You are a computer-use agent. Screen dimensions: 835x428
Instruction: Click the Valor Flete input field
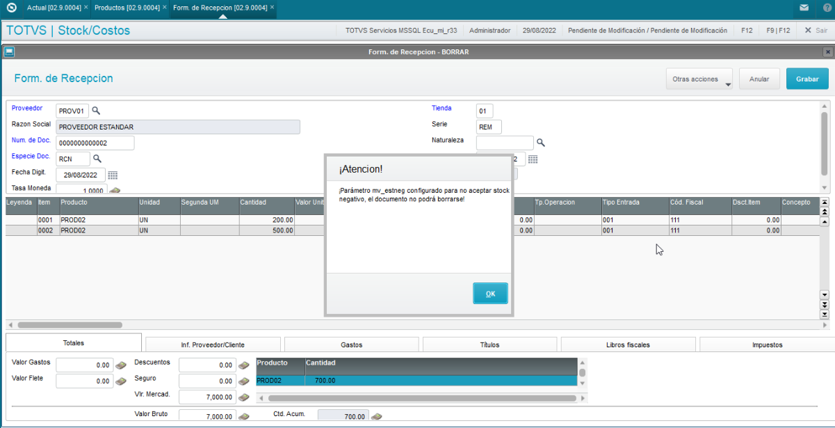85,381
